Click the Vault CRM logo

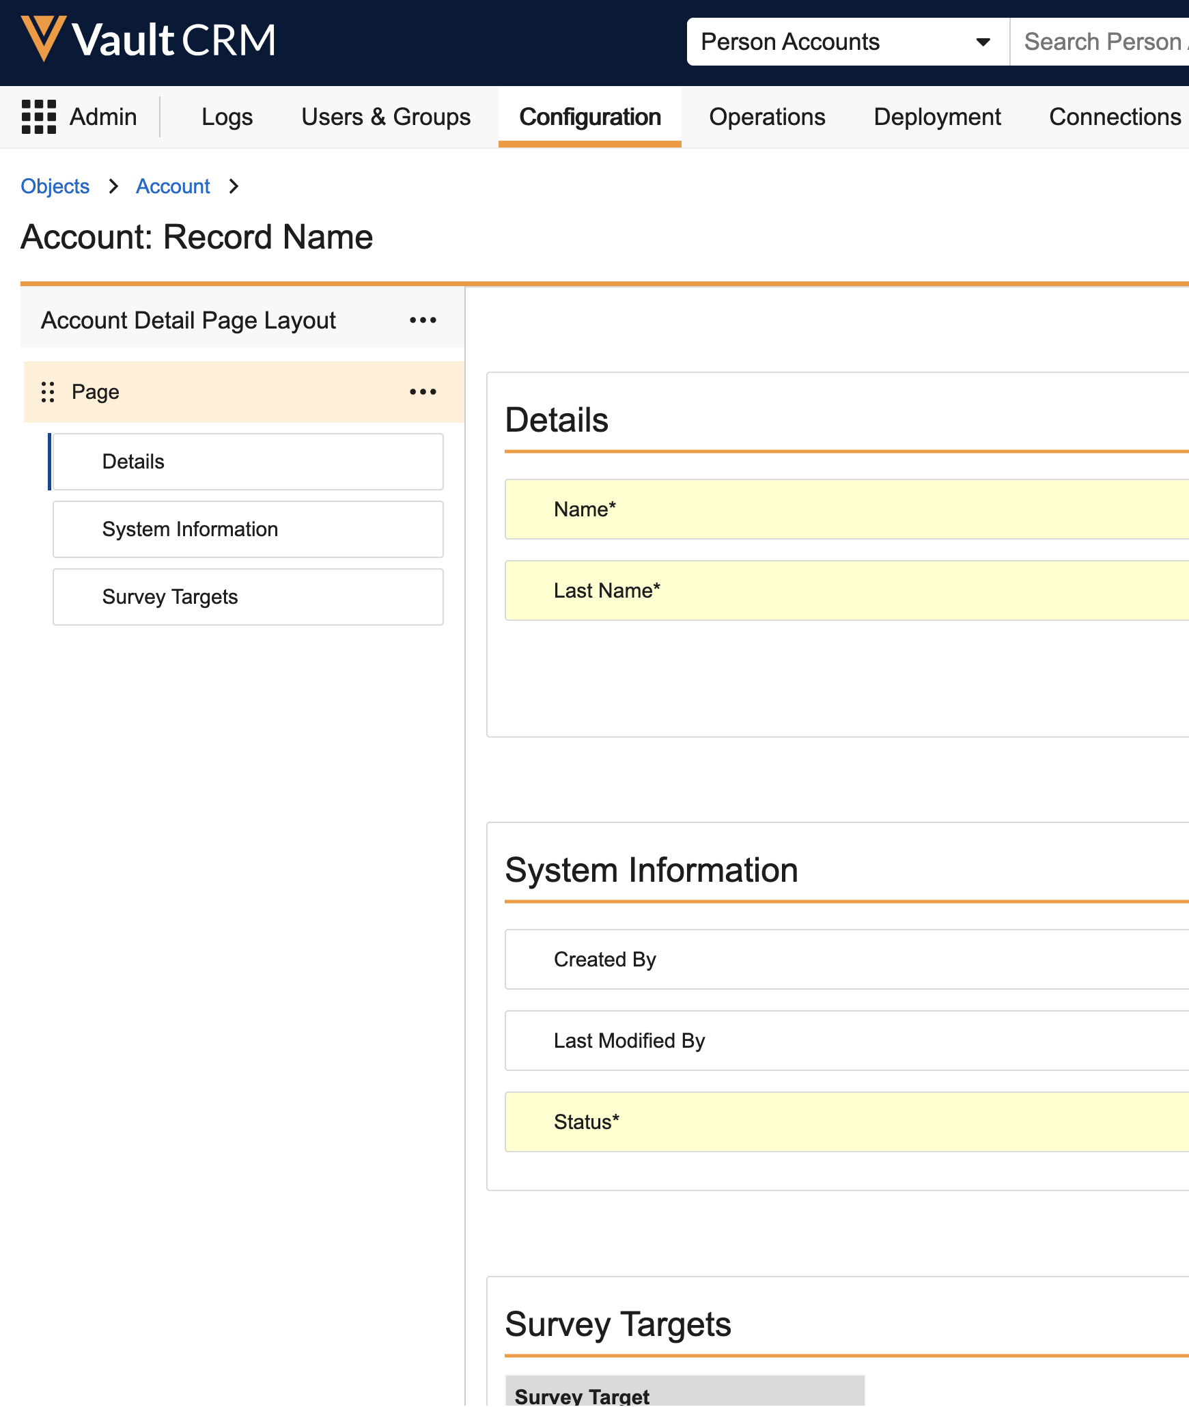click(148, 40)
